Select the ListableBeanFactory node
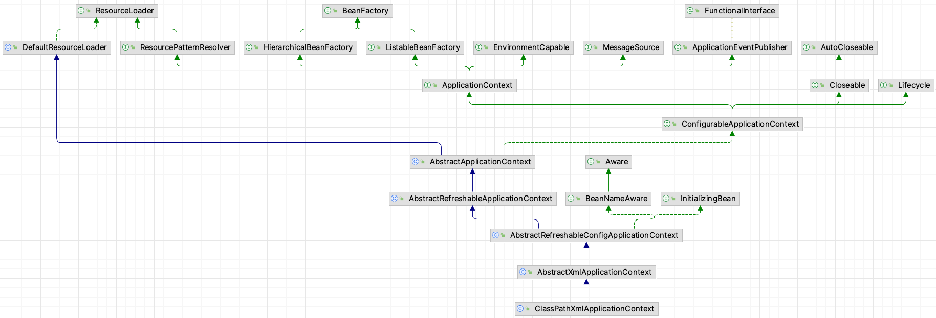 (x=422, y=47)
